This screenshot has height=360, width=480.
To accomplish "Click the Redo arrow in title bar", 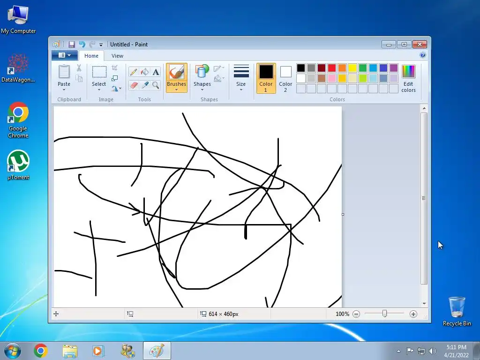I will coord(92,45).
